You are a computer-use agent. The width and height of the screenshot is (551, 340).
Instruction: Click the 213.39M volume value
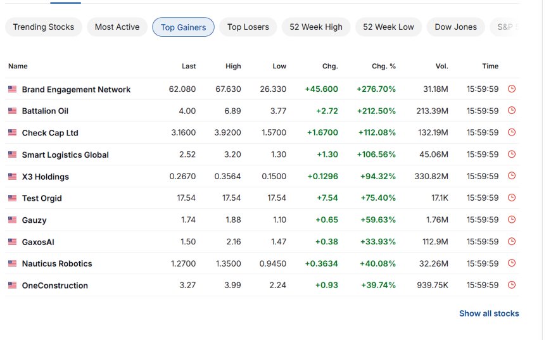432,111
